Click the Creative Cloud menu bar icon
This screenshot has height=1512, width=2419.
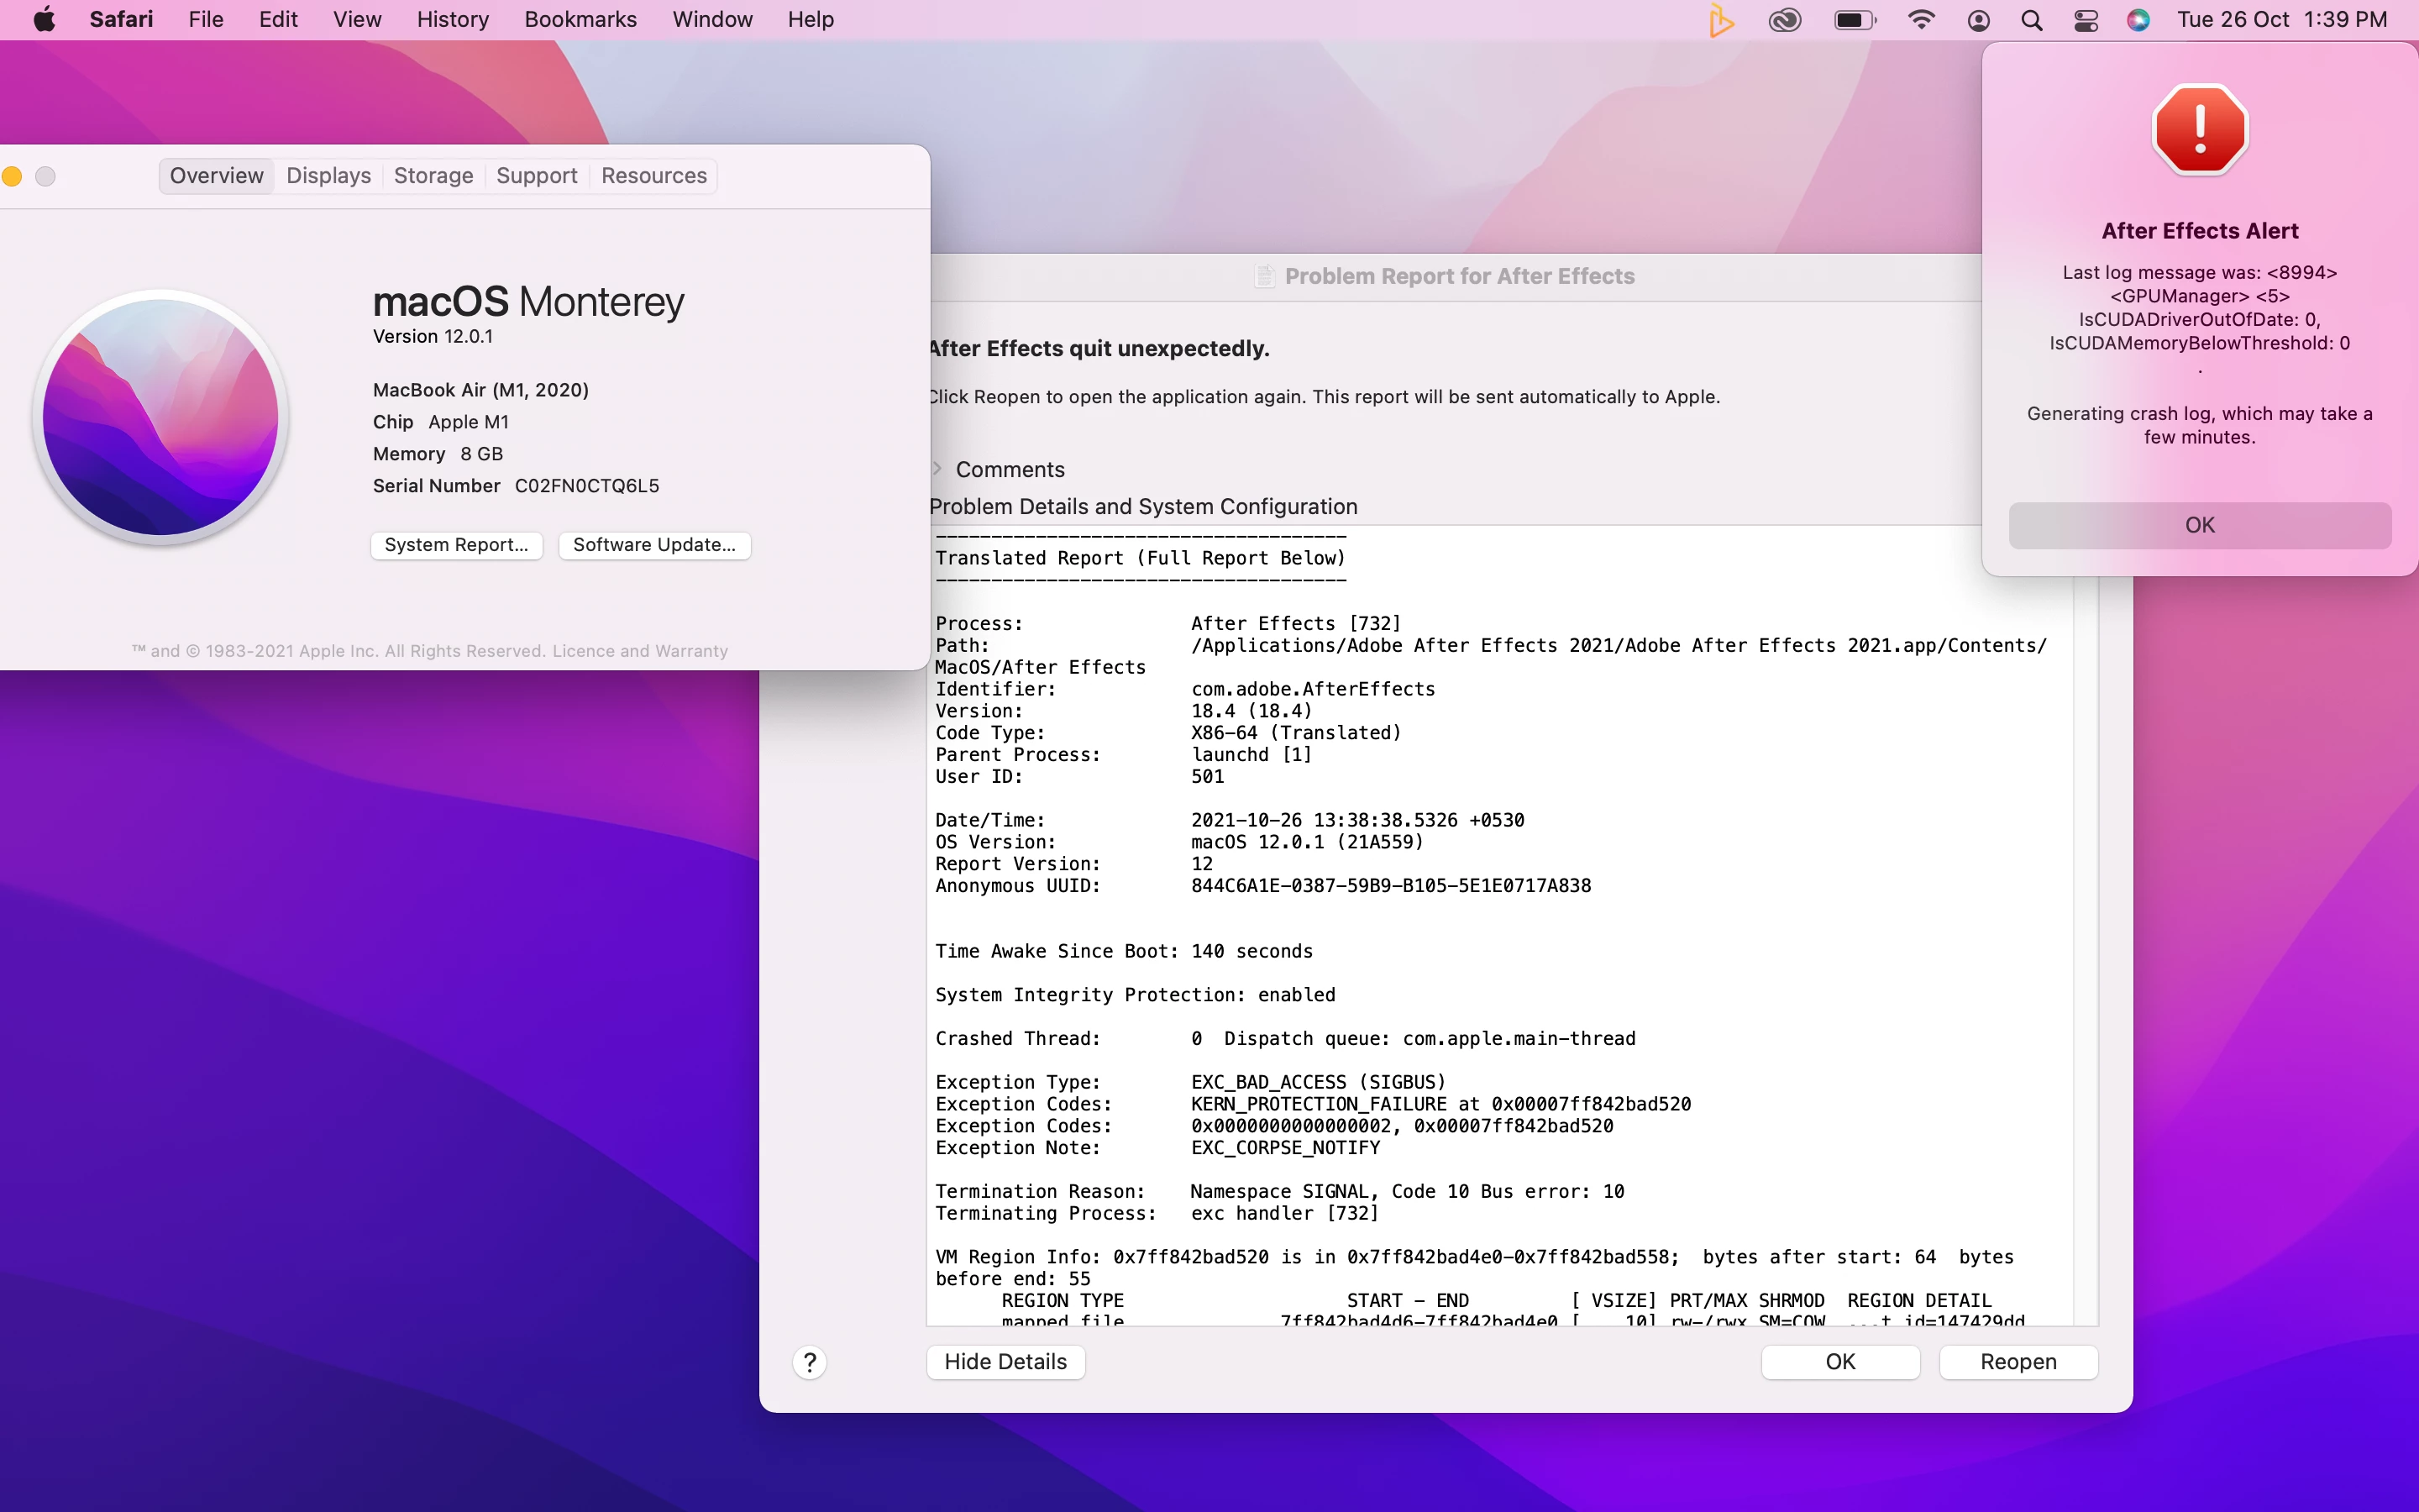[x=1784, y=20]
